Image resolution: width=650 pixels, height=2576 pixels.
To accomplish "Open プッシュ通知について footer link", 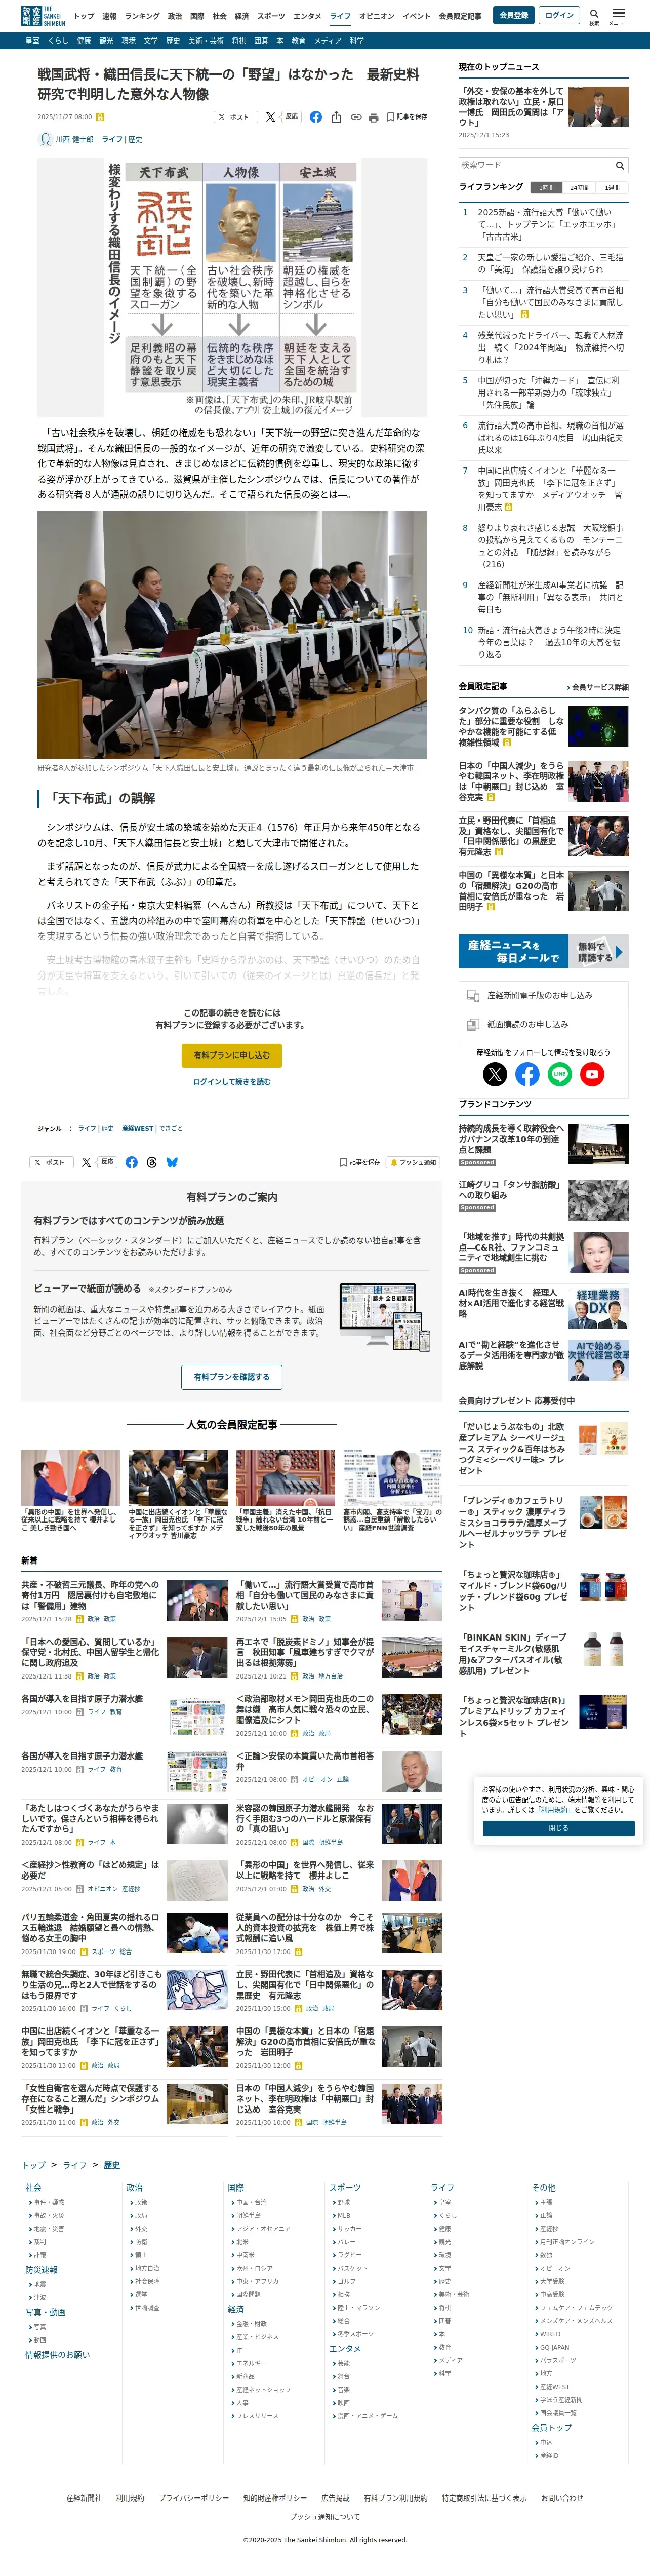I will [x=325, y=2516].
